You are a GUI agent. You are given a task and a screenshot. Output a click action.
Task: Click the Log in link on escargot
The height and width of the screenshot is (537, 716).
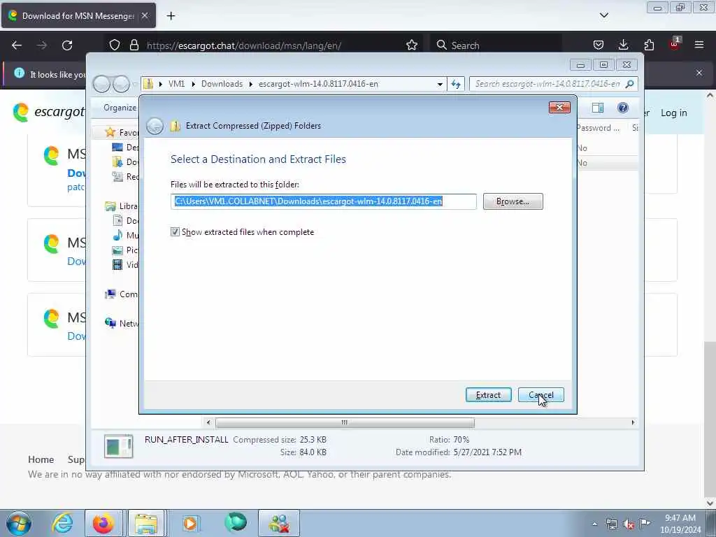click(674, 113)
